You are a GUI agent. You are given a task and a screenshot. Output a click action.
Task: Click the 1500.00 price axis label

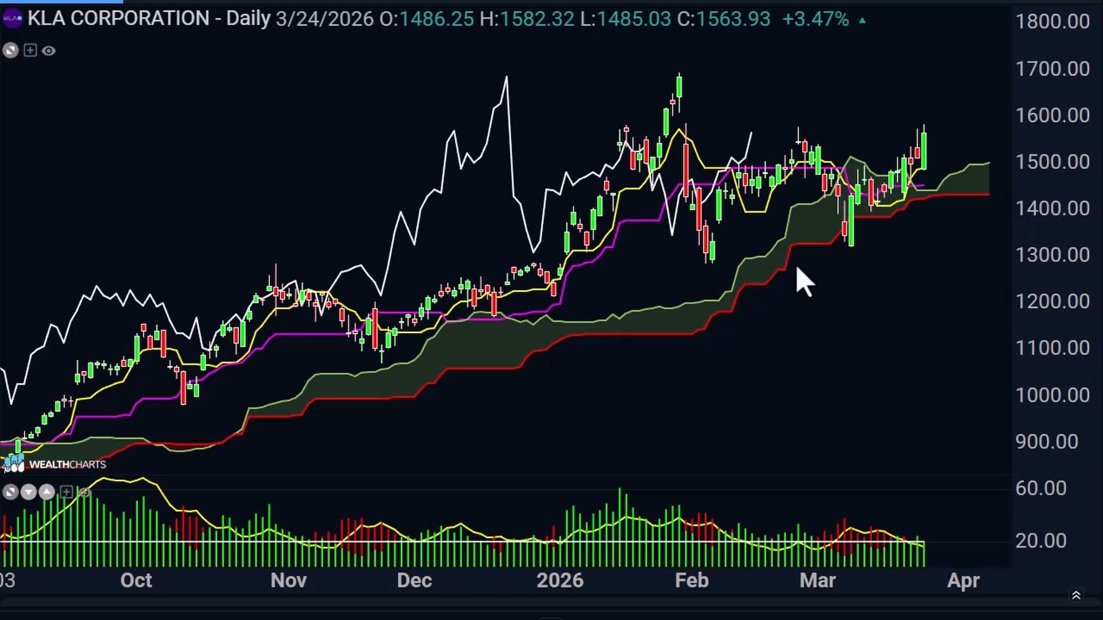(x=1052, y=161)
